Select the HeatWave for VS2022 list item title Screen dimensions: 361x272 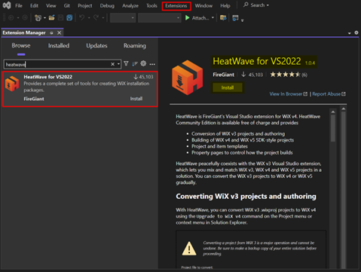48,77
